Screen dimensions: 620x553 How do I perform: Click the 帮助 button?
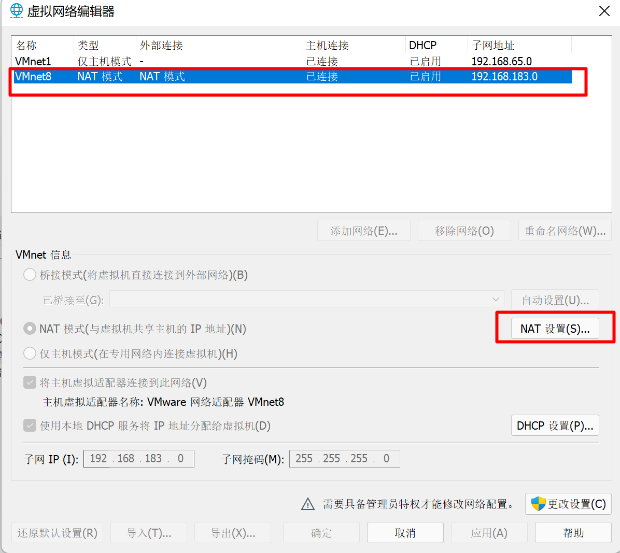click(x=573, y=533)
